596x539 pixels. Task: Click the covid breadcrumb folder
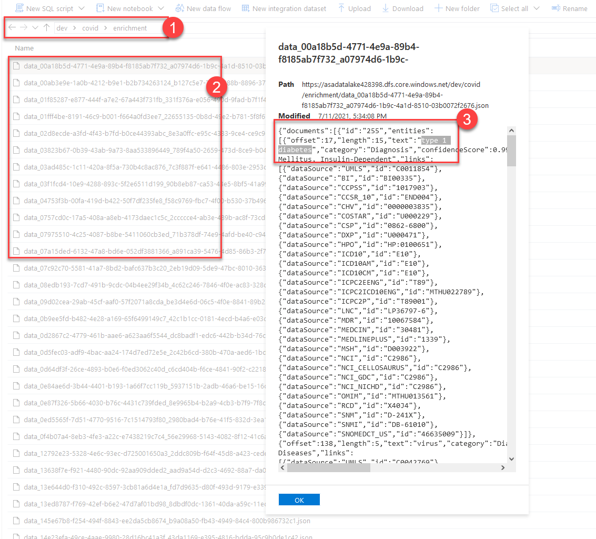pos(90,28)
